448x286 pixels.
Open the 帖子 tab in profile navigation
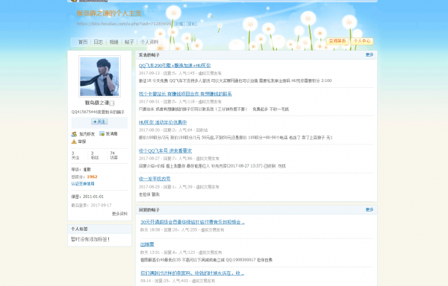pyautogui.click(x=129, y=42)
